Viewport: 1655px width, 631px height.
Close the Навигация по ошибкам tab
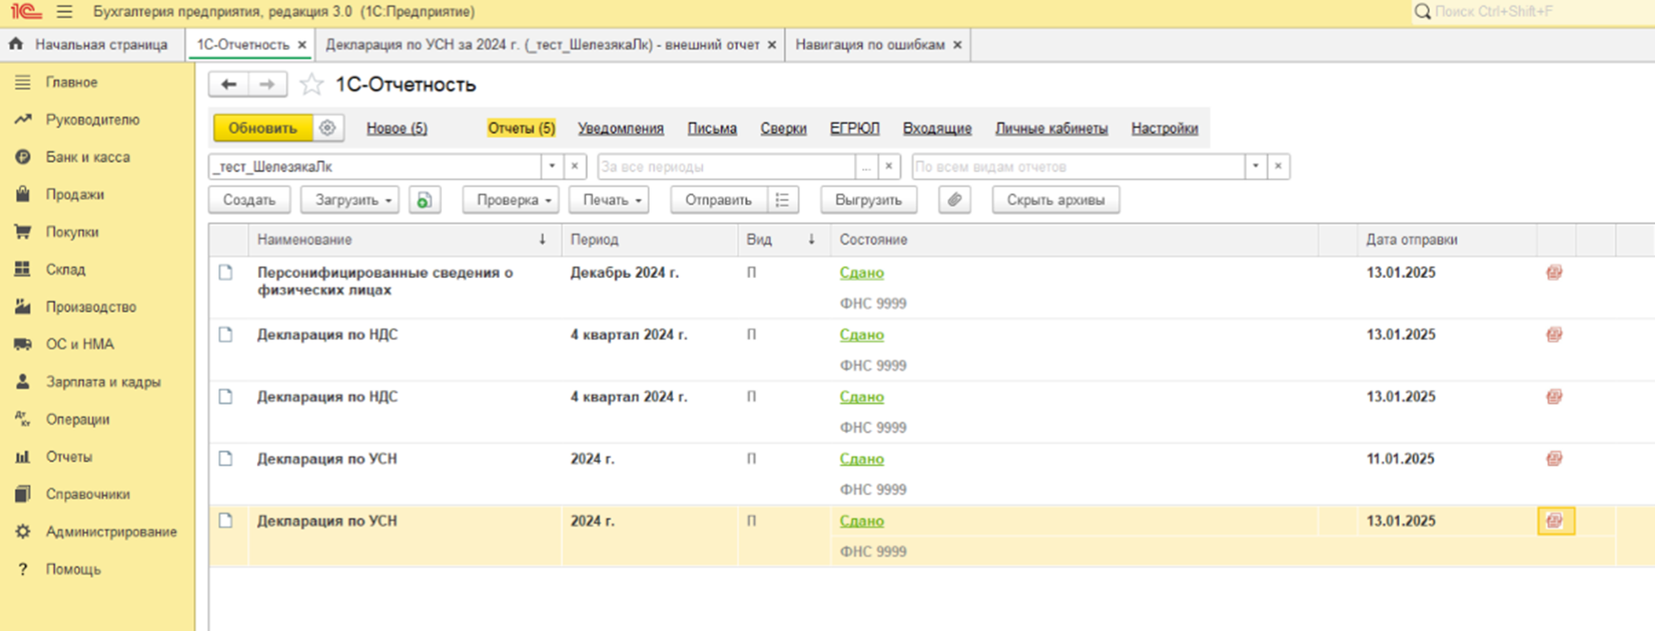tap(958, 45)
